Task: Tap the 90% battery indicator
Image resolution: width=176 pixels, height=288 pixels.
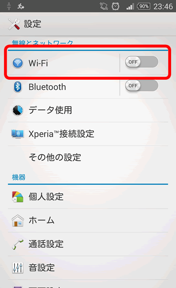Action: click(x=143, y=6)
